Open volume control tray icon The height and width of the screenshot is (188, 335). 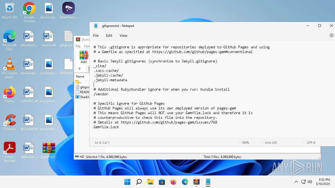(310, 182)
